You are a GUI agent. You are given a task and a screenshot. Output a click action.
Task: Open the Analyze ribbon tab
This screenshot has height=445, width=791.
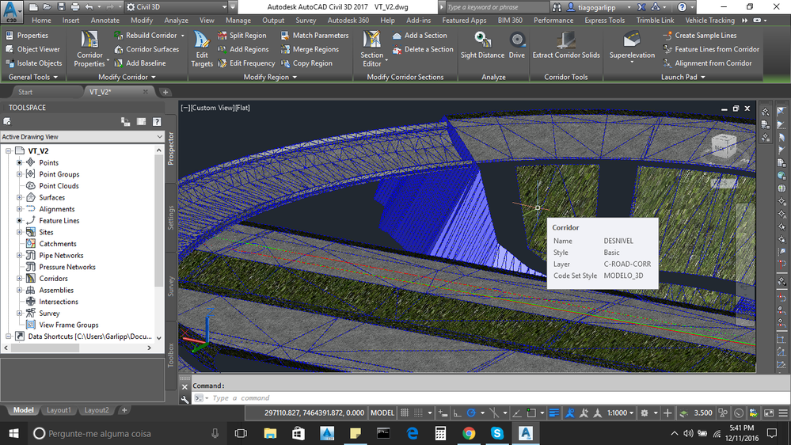[x=176, y=20]
